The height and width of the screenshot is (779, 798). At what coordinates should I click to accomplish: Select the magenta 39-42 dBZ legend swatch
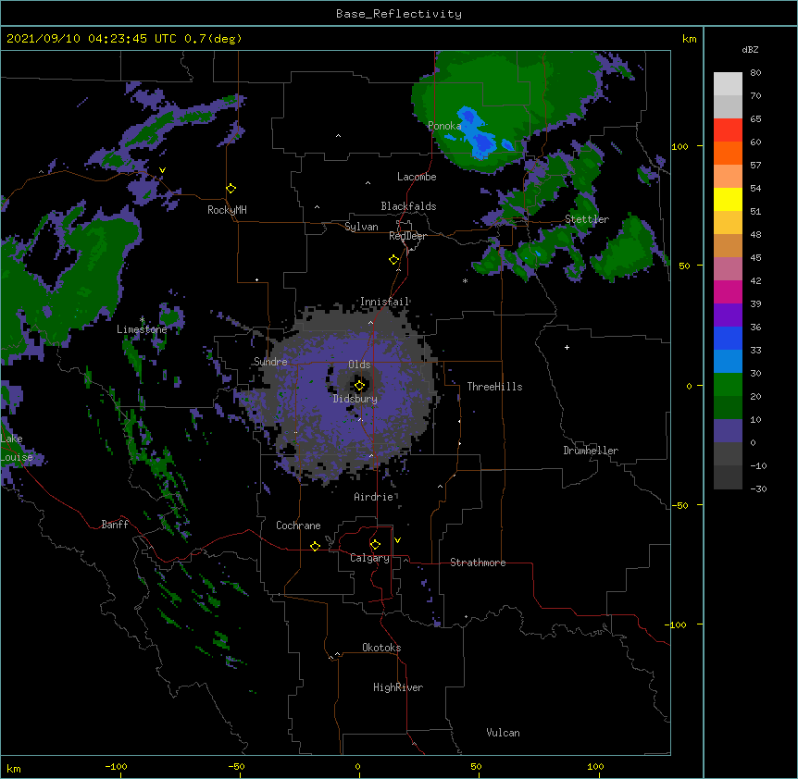[x=728, y=291]
